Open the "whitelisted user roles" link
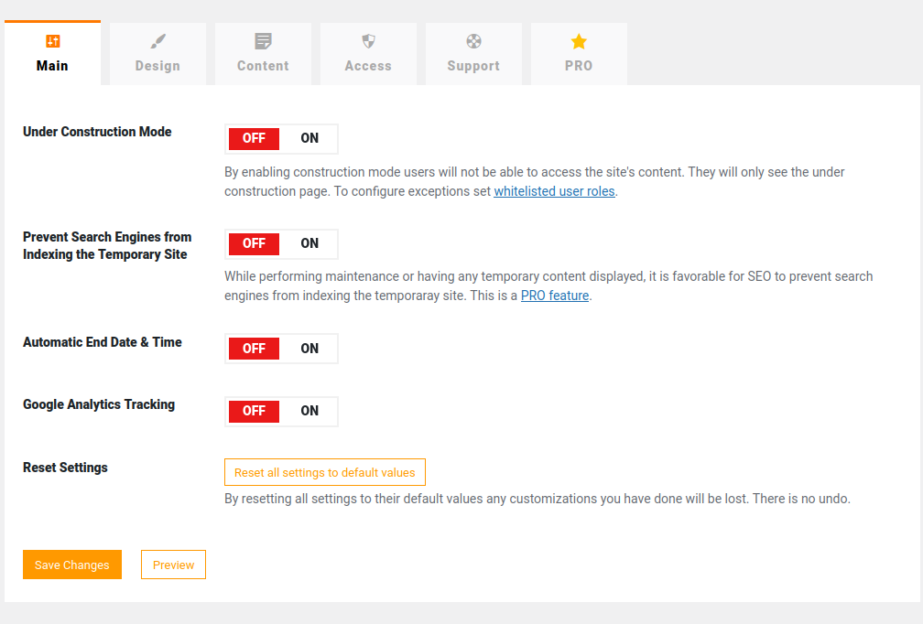Screen dimensions: 923x624 click(x=554, y=191)
